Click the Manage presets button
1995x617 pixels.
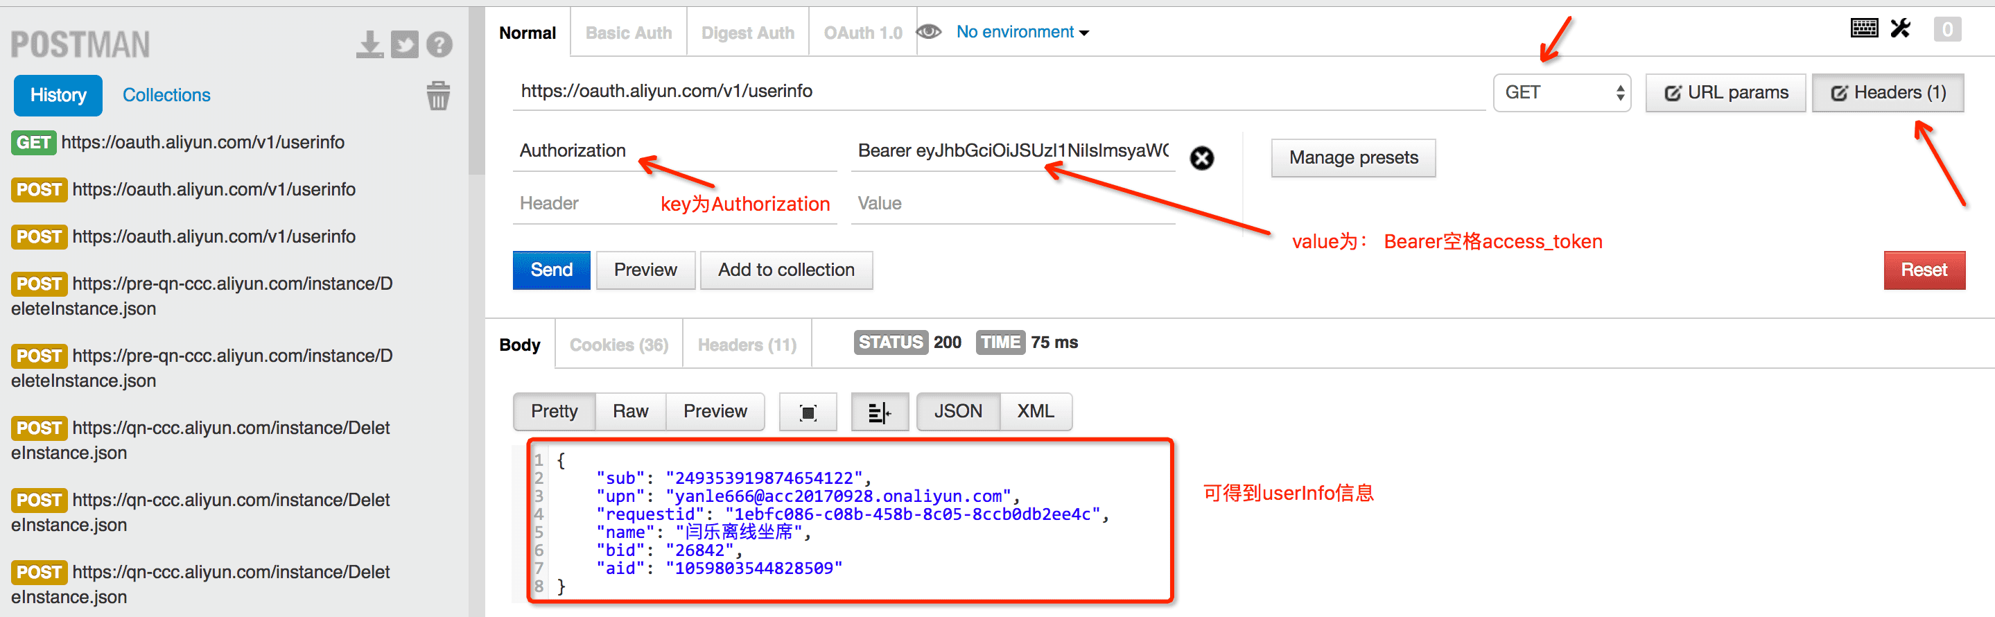tap(1353, 158)
